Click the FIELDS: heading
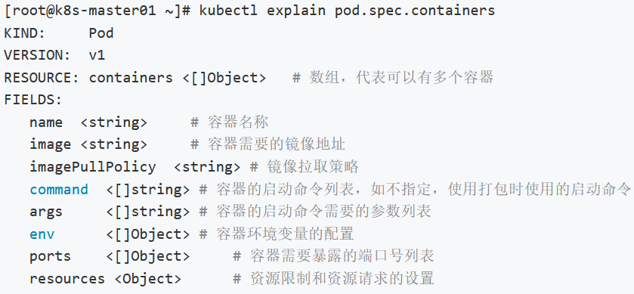 pos(33,100)
